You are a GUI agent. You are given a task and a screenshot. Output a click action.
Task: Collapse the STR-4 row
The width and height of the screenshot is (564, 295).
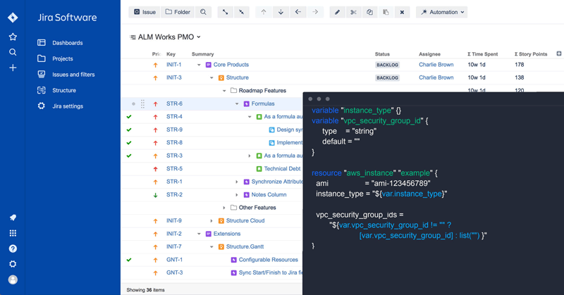[x=250, y=116]
